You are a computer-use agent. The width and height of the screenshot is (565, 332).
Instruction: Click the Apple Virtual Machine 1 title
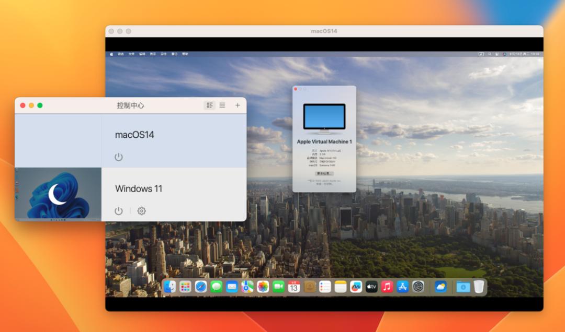click(324, 141)
